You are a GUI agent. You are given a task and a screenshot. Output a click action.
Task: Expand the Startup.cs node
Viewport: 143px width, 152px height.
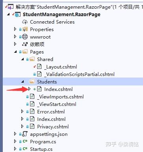point(15,149)
